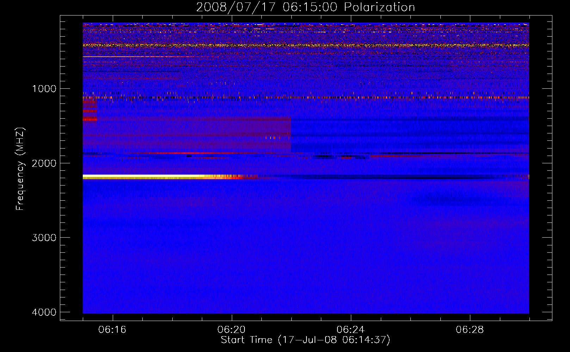Click the 06:16 time tick label
The image size is (570, 352).
coord(112,330)
